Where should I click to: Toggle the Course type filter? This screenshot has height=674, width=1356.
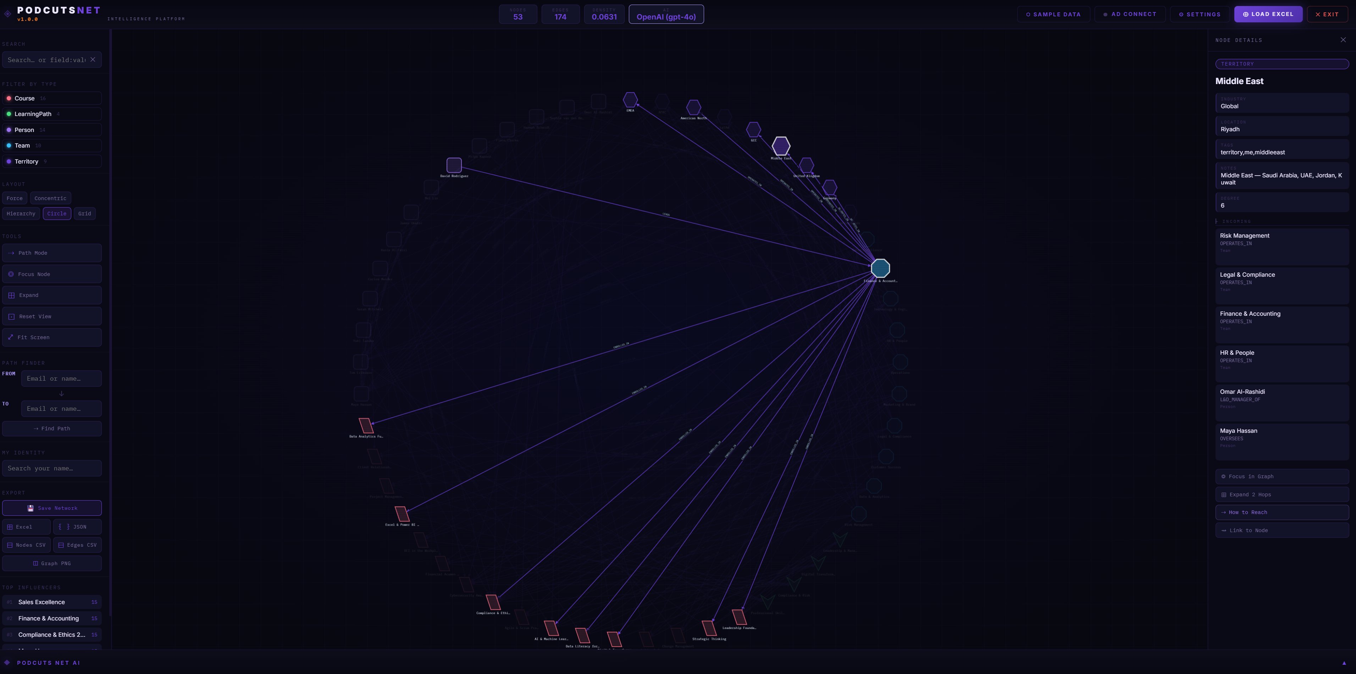[x=51, y=99]
